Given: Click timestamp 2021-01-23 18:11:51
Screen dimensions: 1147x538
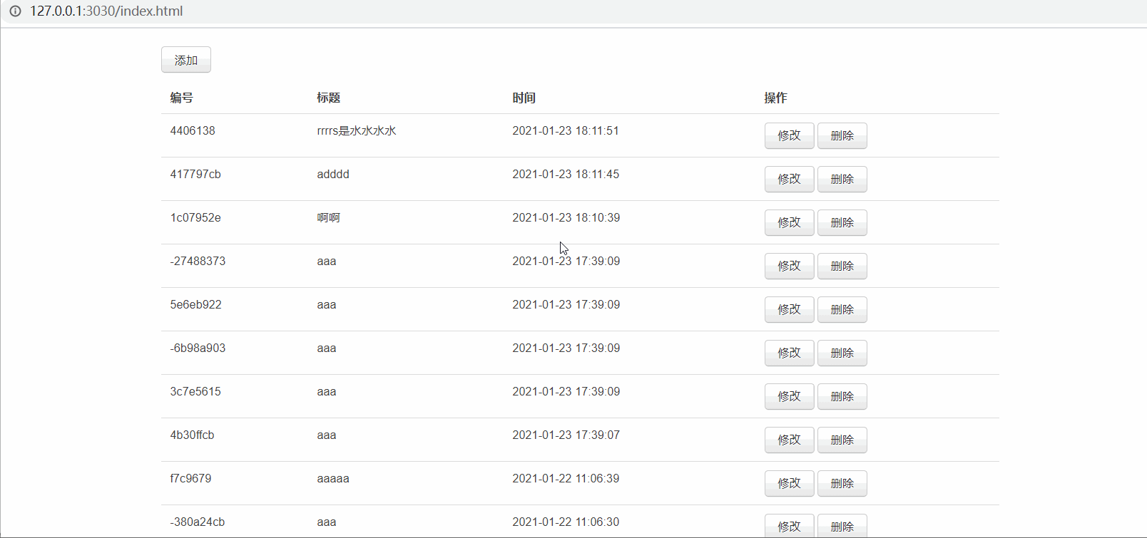Looking at the screenshot, I should click(566, 131).
